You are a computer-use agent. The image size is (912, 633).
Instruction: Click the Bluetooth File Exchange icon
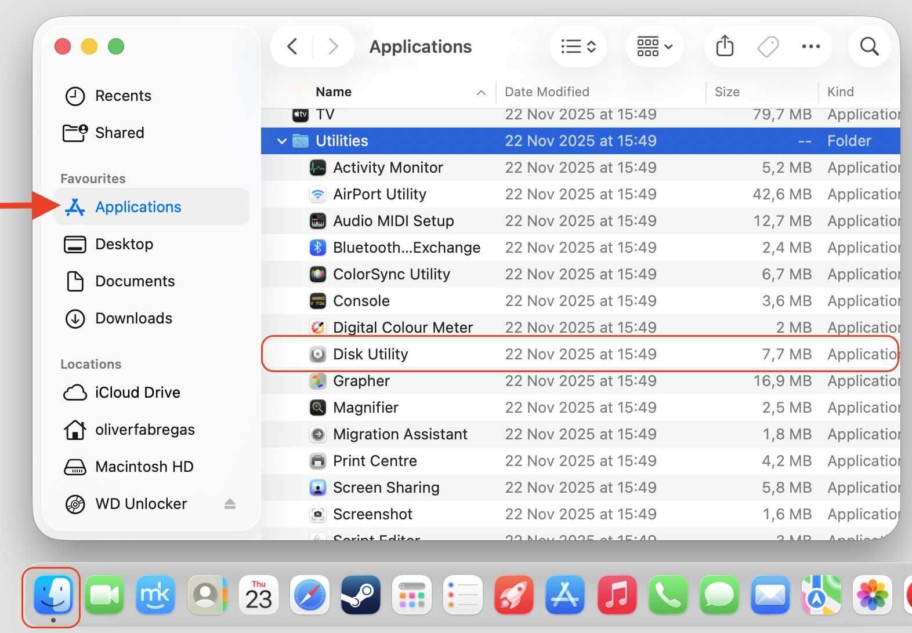pos(318,248)
